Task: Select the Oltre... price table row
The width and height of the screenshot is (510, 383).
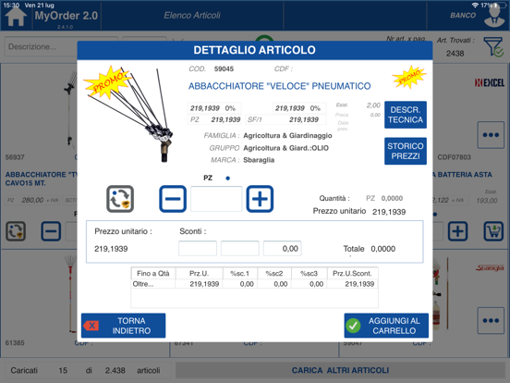Action: 254,284
